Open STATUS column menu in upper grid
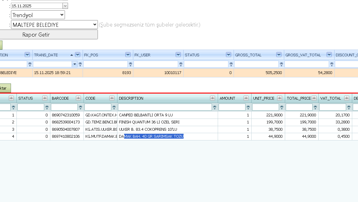This screenshot has height=202, width=358. pos(228,55)
